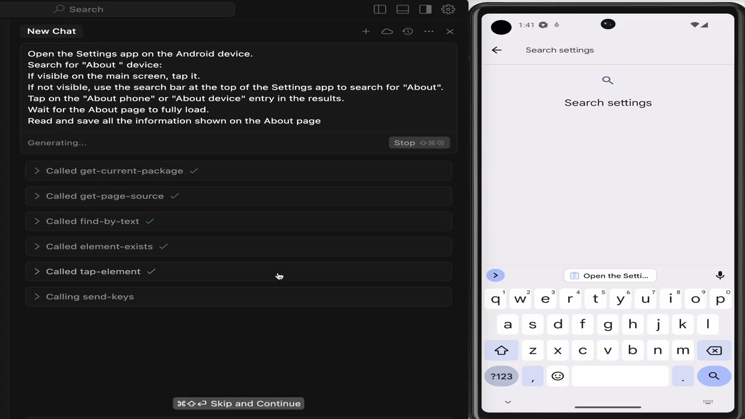Start a new chat with plus icon
Viewport: 745px width, 419px height.
(366, 31)
